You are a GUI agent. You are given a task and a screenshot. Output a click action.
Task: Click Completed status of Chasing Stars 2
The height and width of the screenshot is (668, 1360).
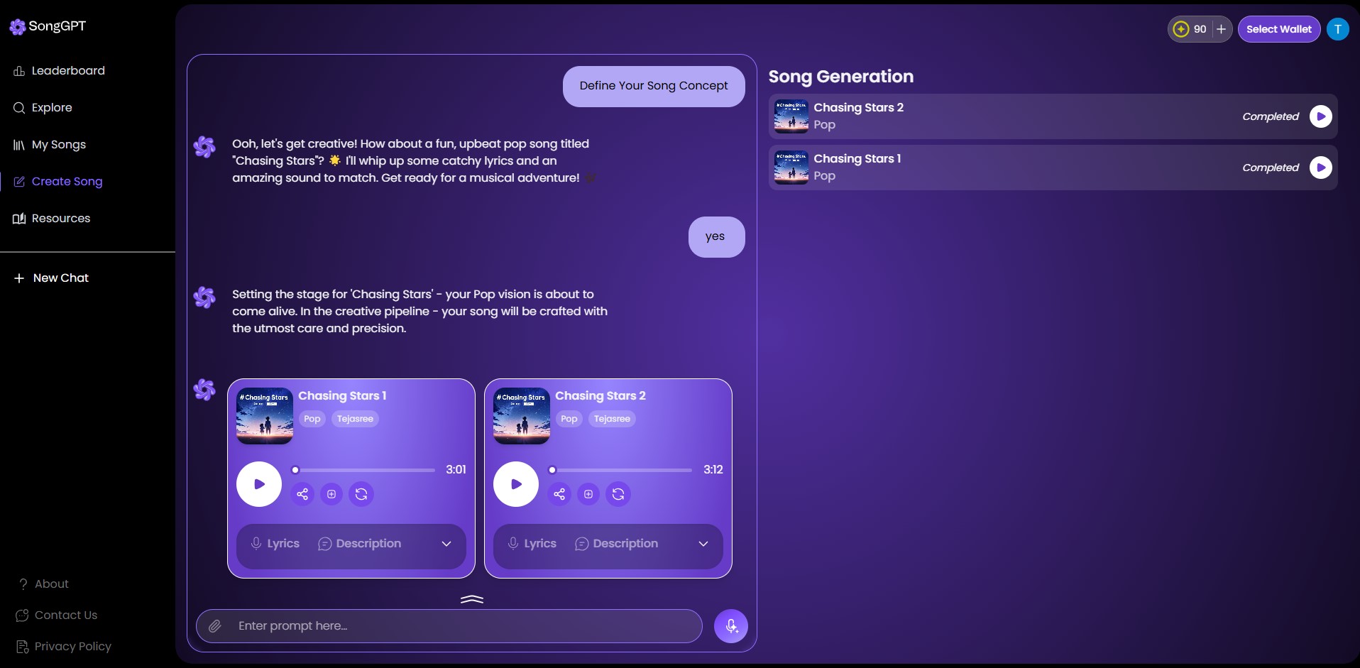pos(1271,116)
